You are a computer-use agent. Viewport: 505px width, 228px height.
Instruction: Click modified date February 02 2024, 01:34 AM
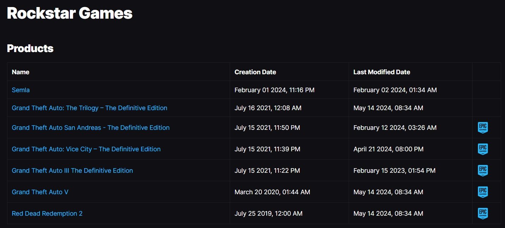click(395, 90)
